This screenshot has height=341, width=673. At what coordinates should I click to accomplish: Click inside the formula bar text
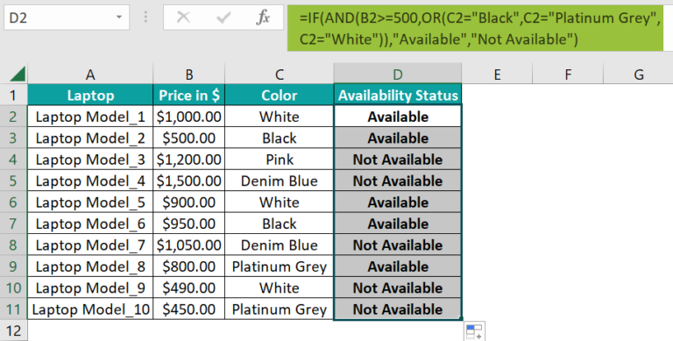475,28
